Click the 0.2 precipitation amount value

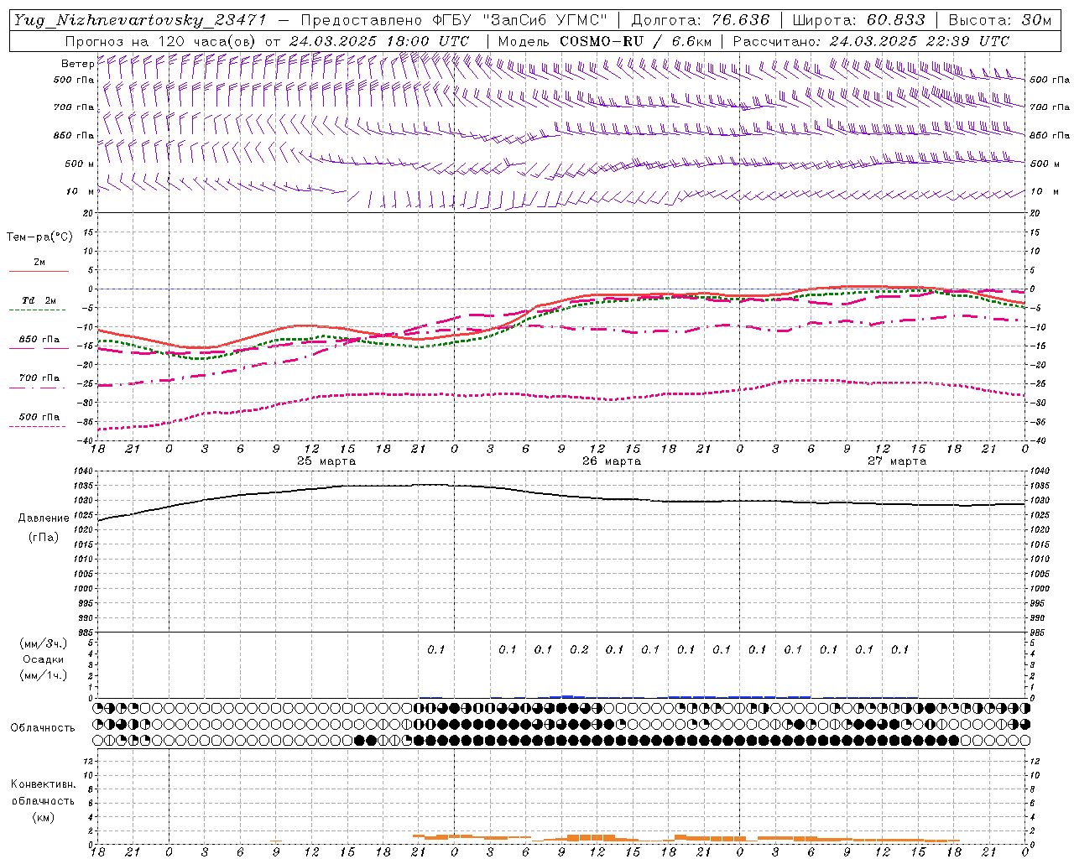click(x=579, y=649)
